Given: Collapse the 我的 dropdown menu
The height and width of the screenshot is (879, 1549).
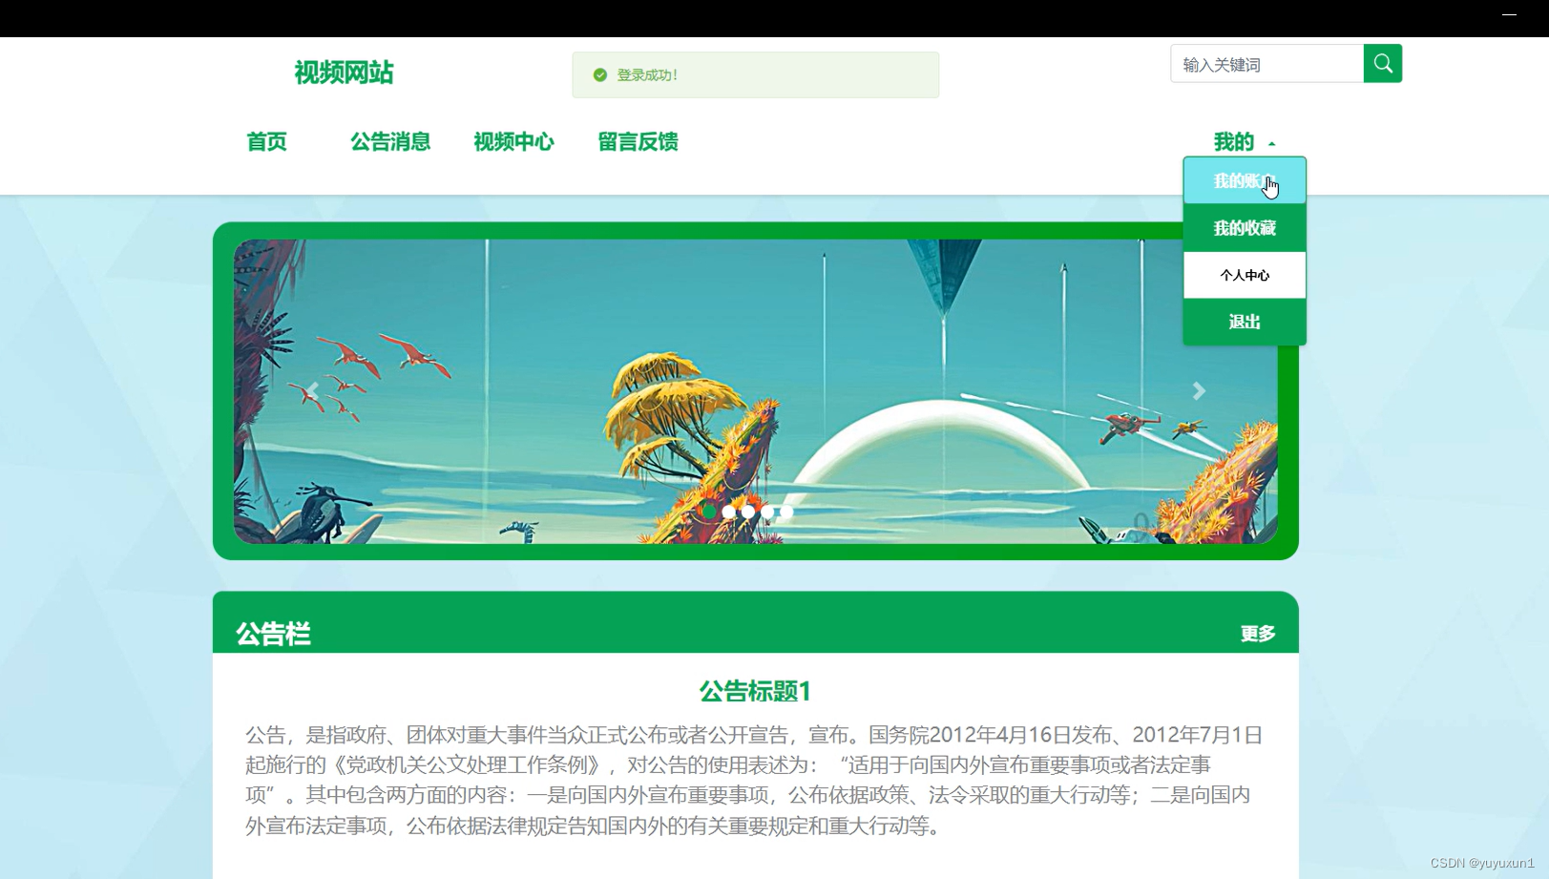Looking at the screenshot, I should (x=1245, y=142).
